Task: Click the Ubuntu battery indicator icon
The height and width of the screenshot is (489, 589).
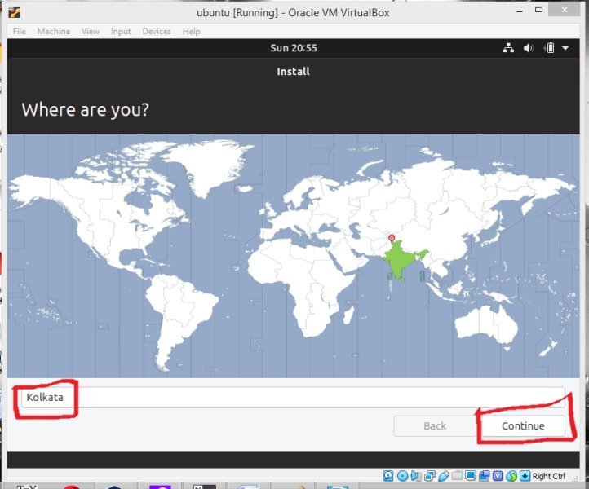Action: [x=549, y=48]
